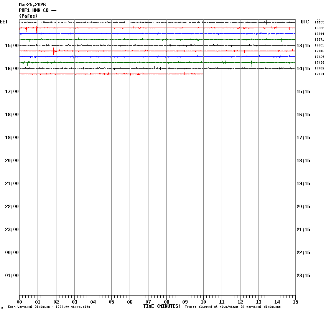
Task: Click the large red spike near minute 02
Action: coord(53,51)
